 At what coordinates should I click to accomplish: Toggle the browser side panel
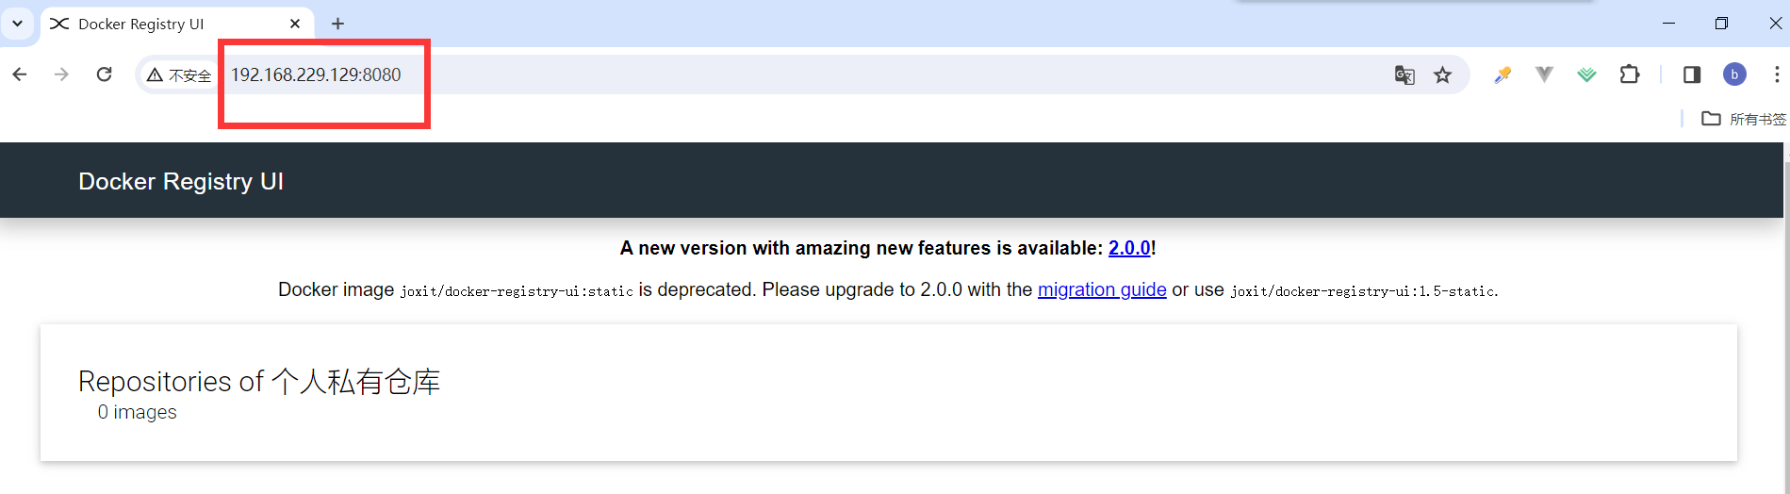[1692, 74]
